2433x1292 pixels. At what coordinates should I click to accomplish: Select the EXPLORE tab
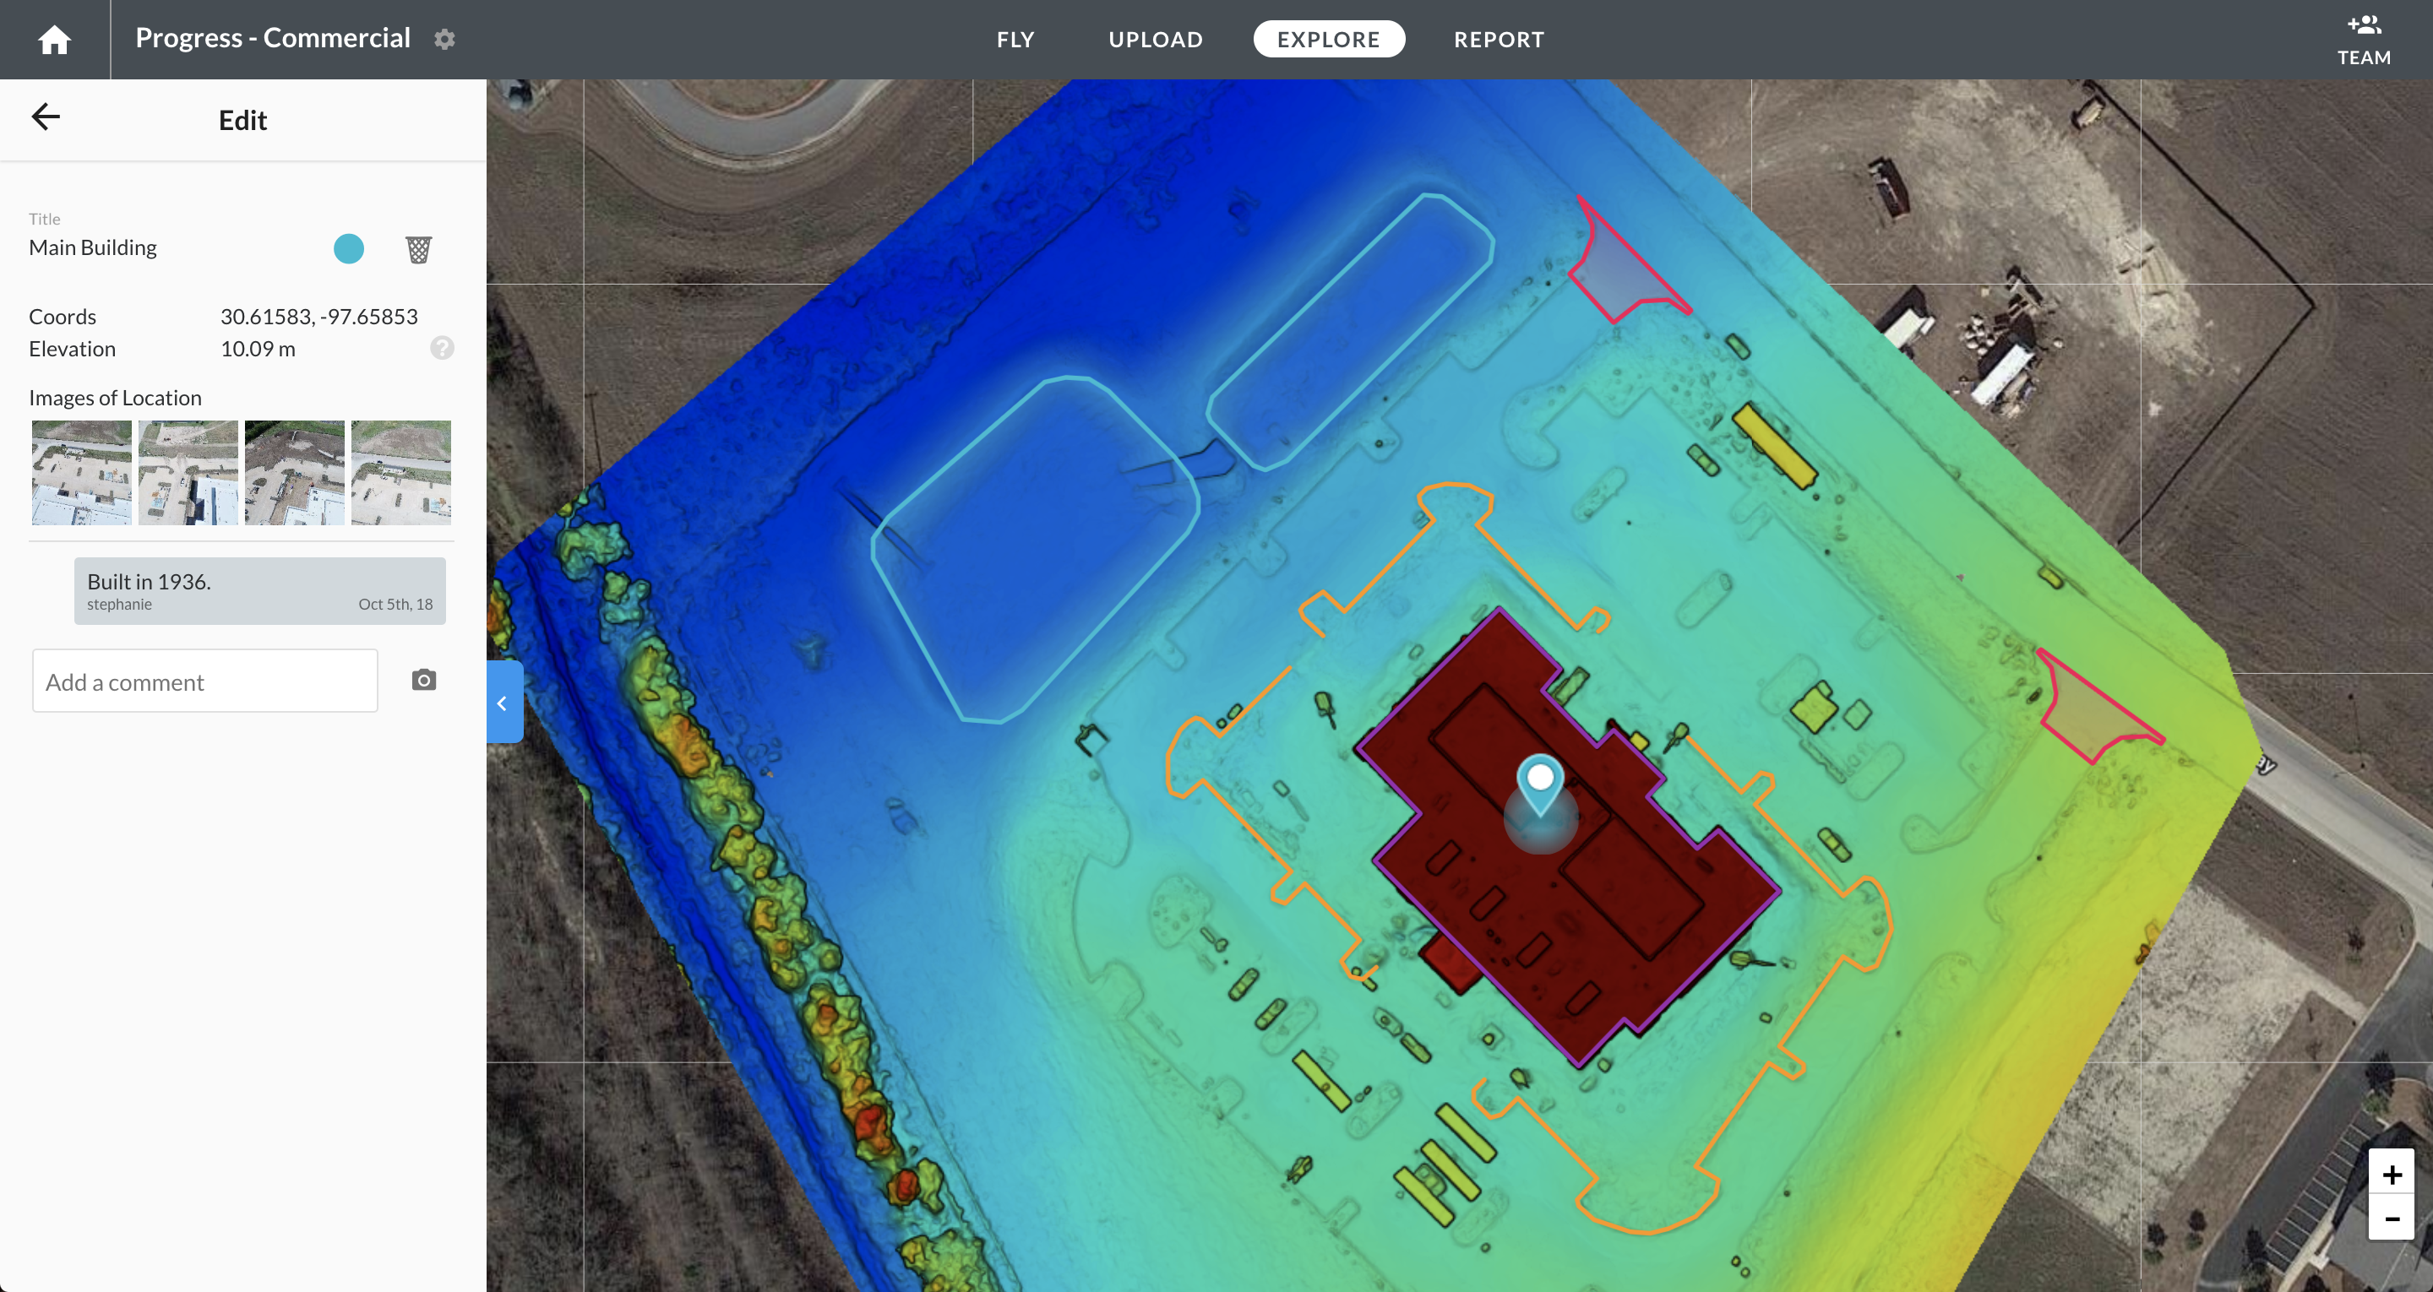1328,40
